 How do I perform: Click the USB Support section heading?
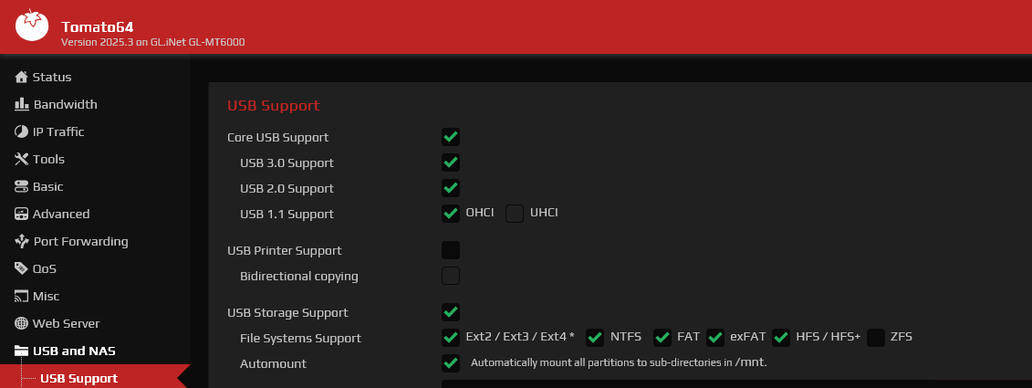click(x=273, y=105)
